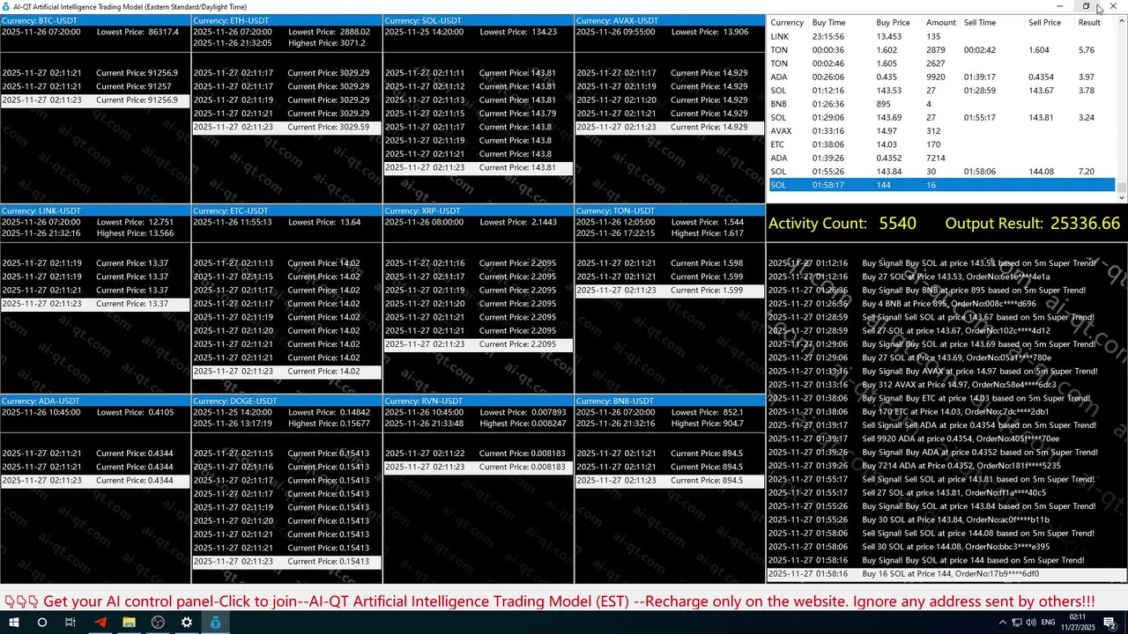The width and height of the screenshot is (1128, 634).
Task: Click the Result column header
Action: pyautogui.click(x=1089, y=22)
